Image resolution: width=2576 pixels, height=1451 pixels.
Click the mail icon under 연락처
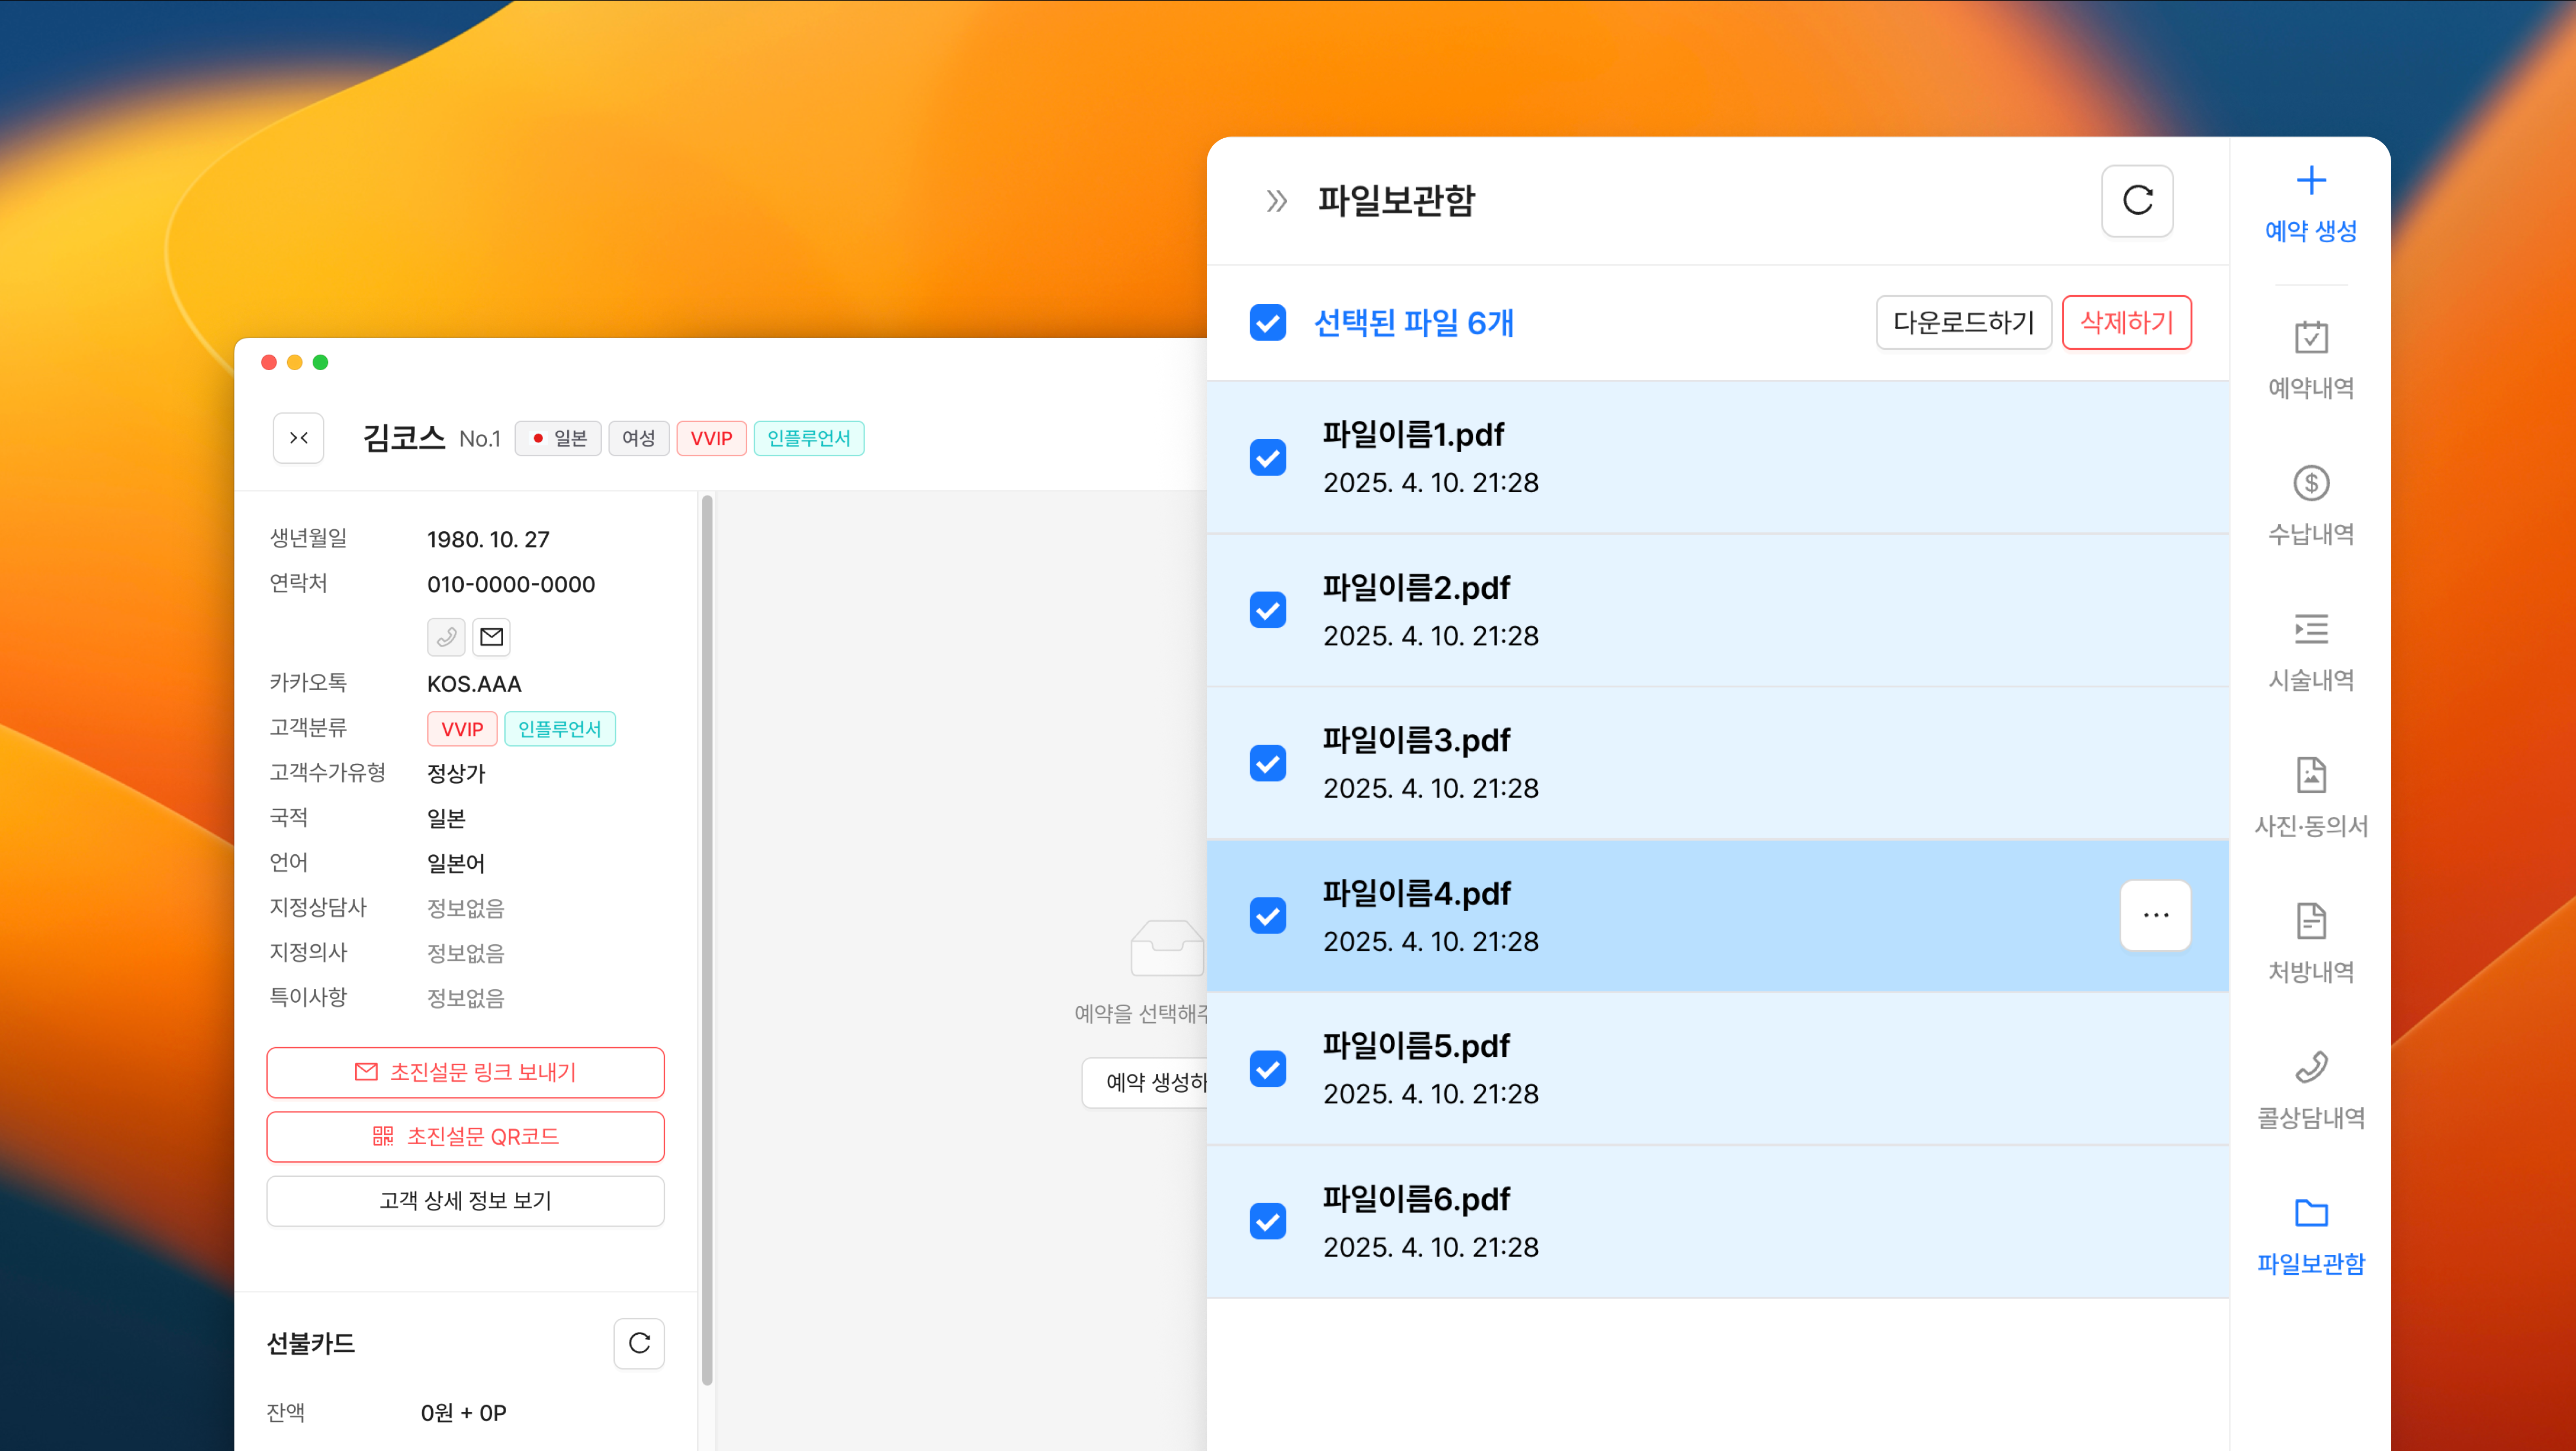(x=491, y=636)
